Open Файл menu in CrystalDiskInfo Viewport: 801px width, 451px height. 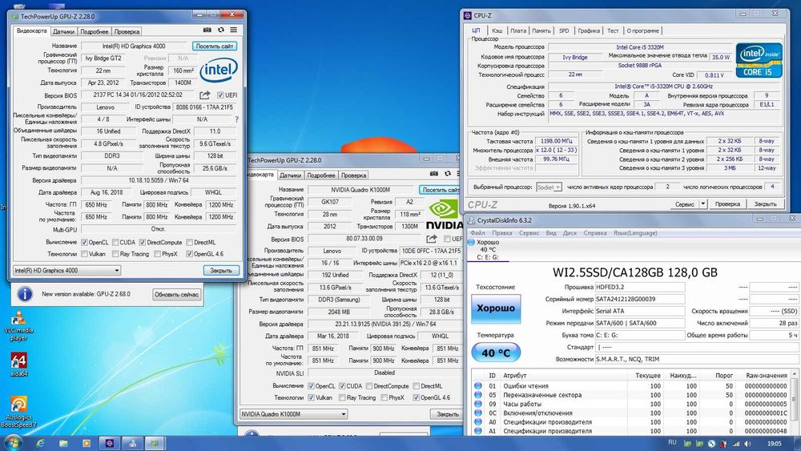[x=478, y=233]
